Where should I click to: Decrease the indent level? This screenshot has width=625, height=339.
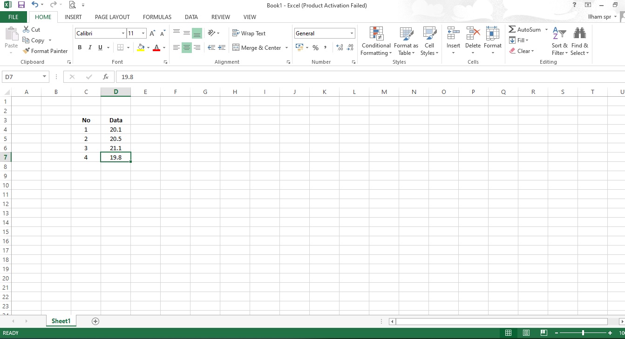tap(211, 47)
